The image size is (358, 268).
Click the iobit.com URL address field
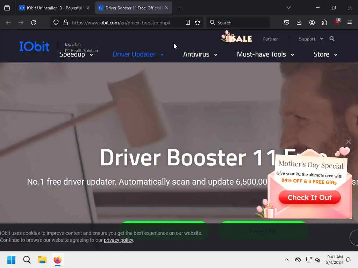tap(121, 23)
